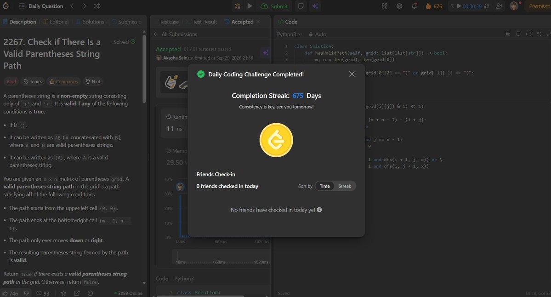Close the Daily Coding Challenge dialog
The width and height of the screenshot is (551, 297).
352,74
